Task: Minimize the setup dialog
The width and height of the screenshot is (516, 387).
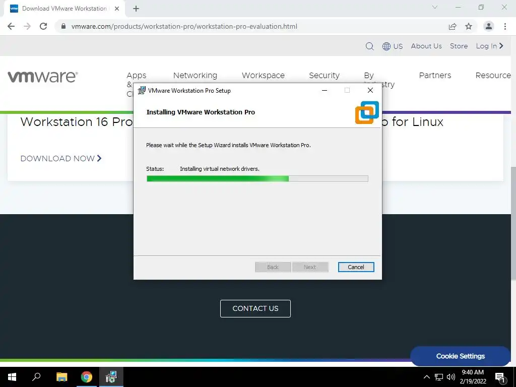Action: 325,90
